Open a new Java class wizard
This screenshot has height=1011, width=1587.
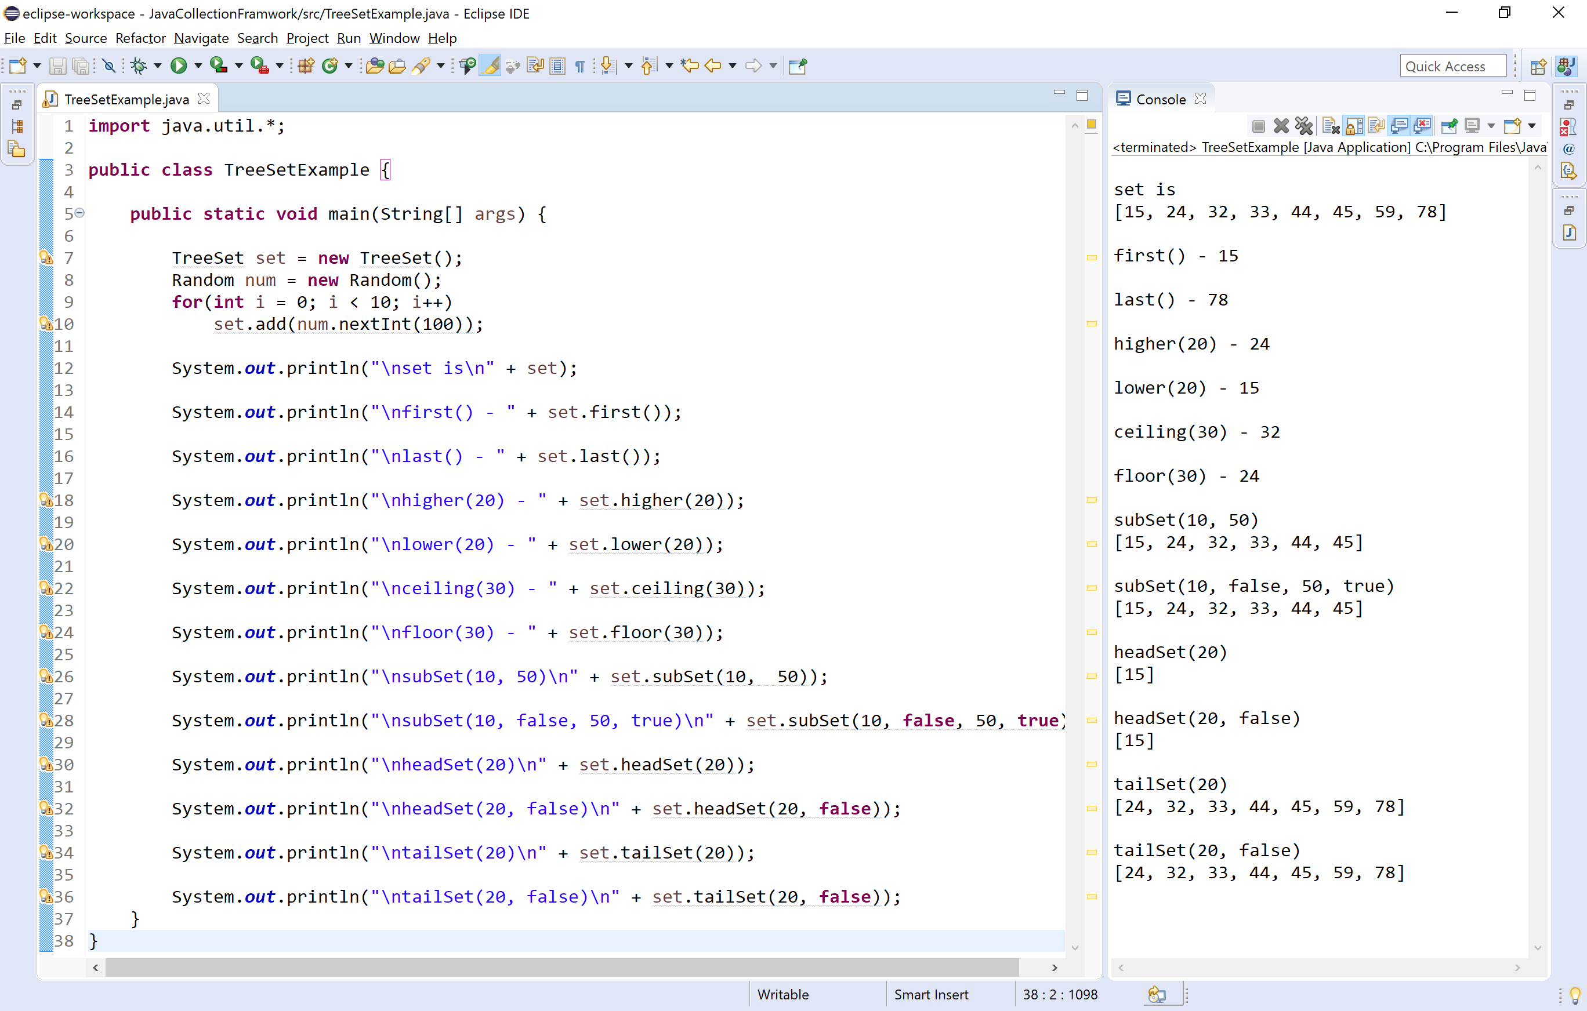[330, 66]
